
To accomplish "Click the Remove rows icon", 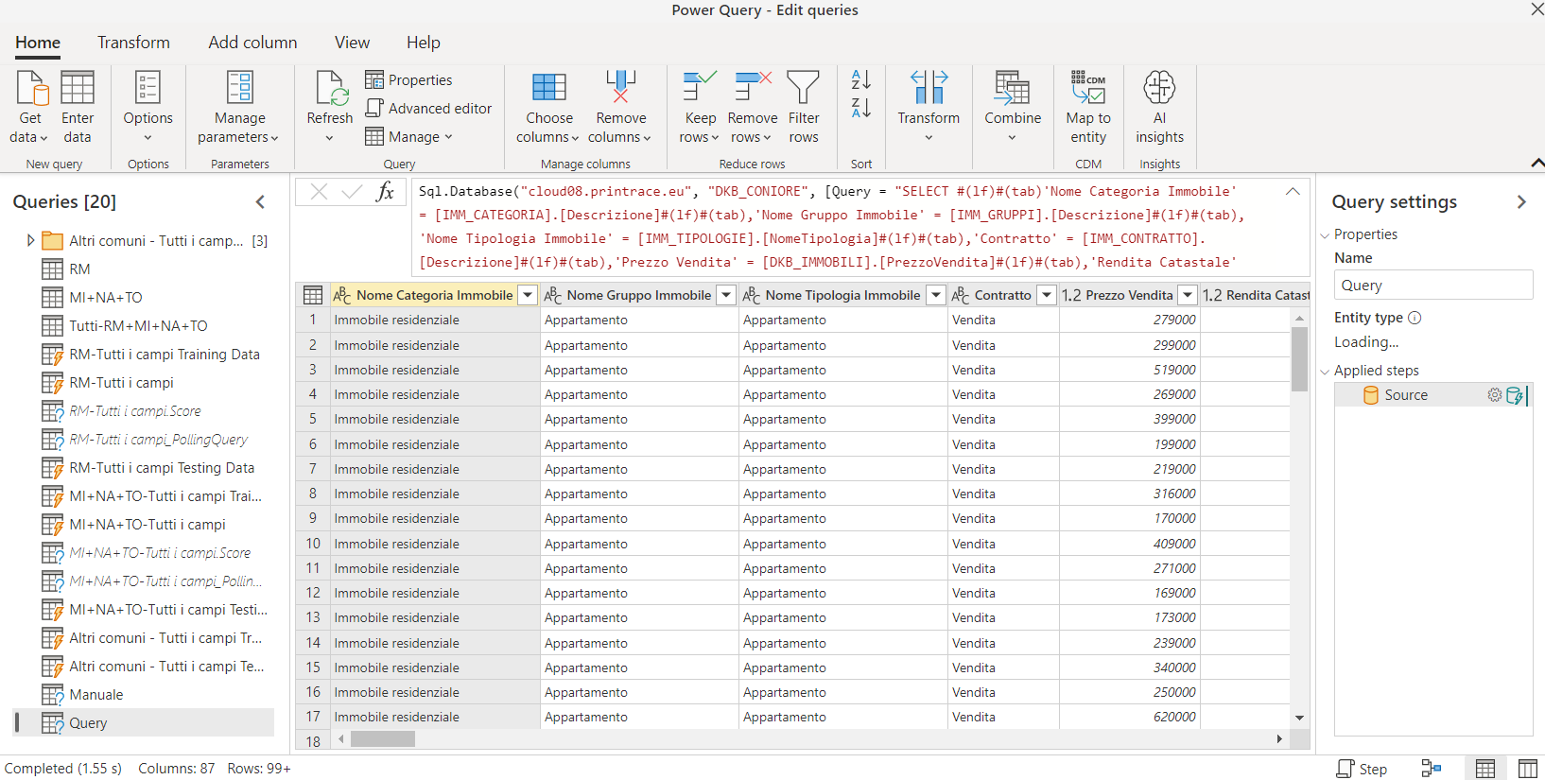I will click(x=753, y=87).
